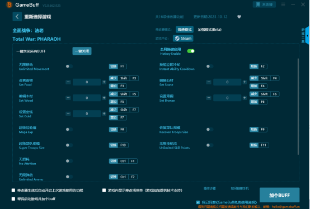Toggle Instant Ability Cooldown switch

[210, 66]
